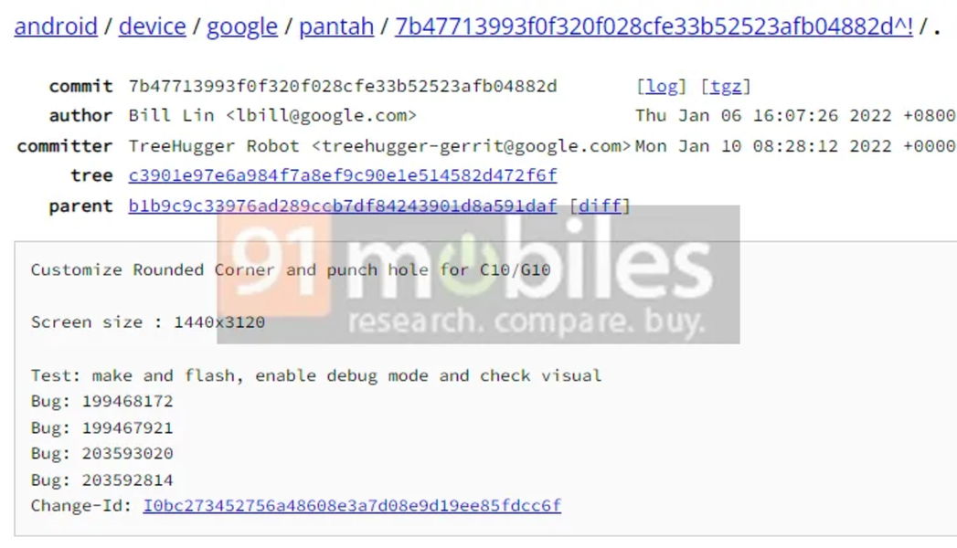Screen dimensions: 957x548
Task: Click the commit title about Rounded Corner
Action: pyautogui.click(x=291, y=269)
